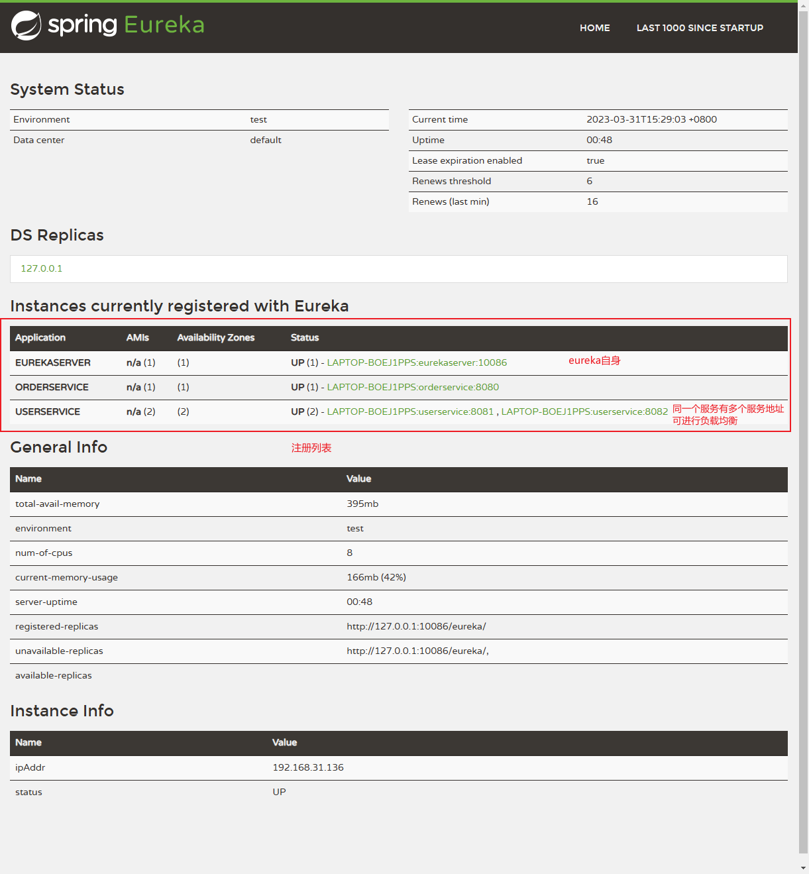Select the Lease expiration value 'true'
Image resolution: width=809 pixels, height=874 pixels.
(x=596, y=160)
